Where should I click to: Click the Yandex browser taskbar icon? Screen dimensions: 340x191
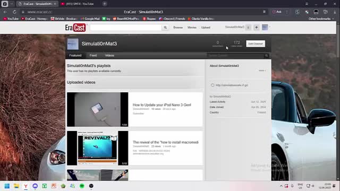click(x=26, y=186)
